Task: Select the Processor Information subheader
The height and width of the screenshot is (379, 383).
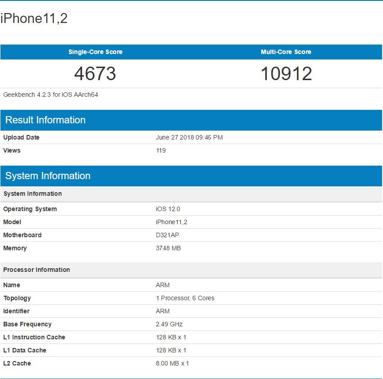Action: [191, 270]
